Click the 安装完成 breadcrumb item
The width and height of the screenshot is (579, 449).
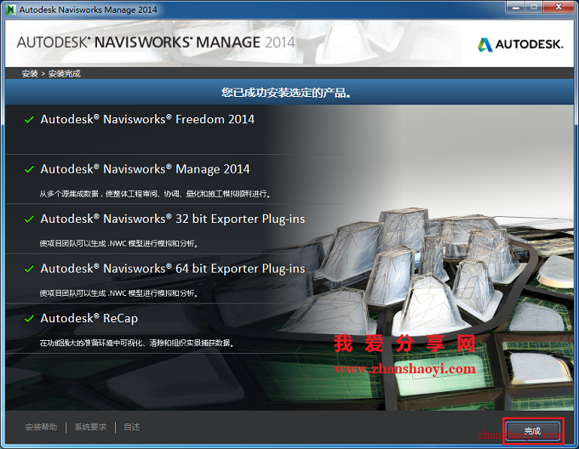pos(65,74)
